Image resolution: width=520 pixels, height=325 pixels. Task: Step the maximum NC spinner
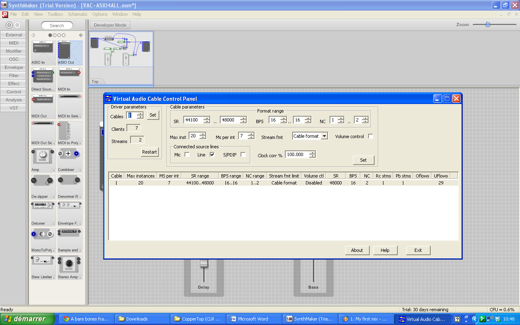[x=365, y=120]
